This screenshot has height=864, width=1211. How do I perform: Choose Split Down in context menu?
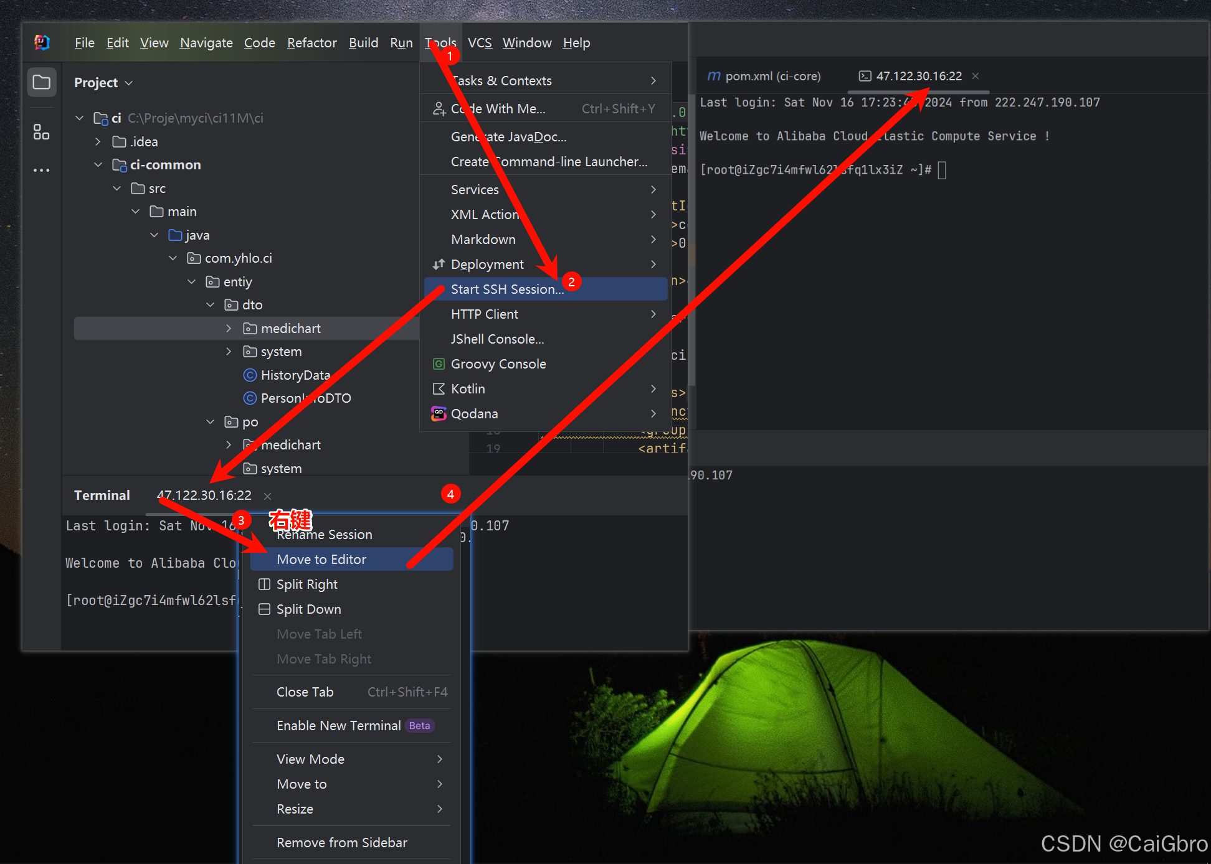pyautogui.click(x=308, y=609)
